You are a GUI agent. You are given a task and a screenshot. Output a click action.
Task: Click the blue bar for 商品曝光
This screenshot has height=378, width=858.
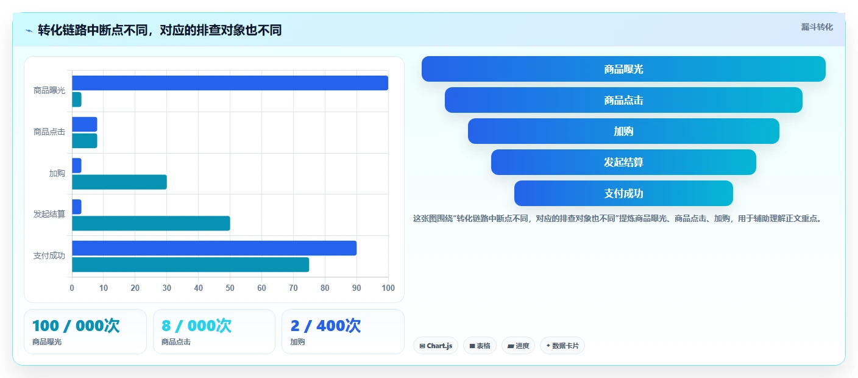[230, 83]
